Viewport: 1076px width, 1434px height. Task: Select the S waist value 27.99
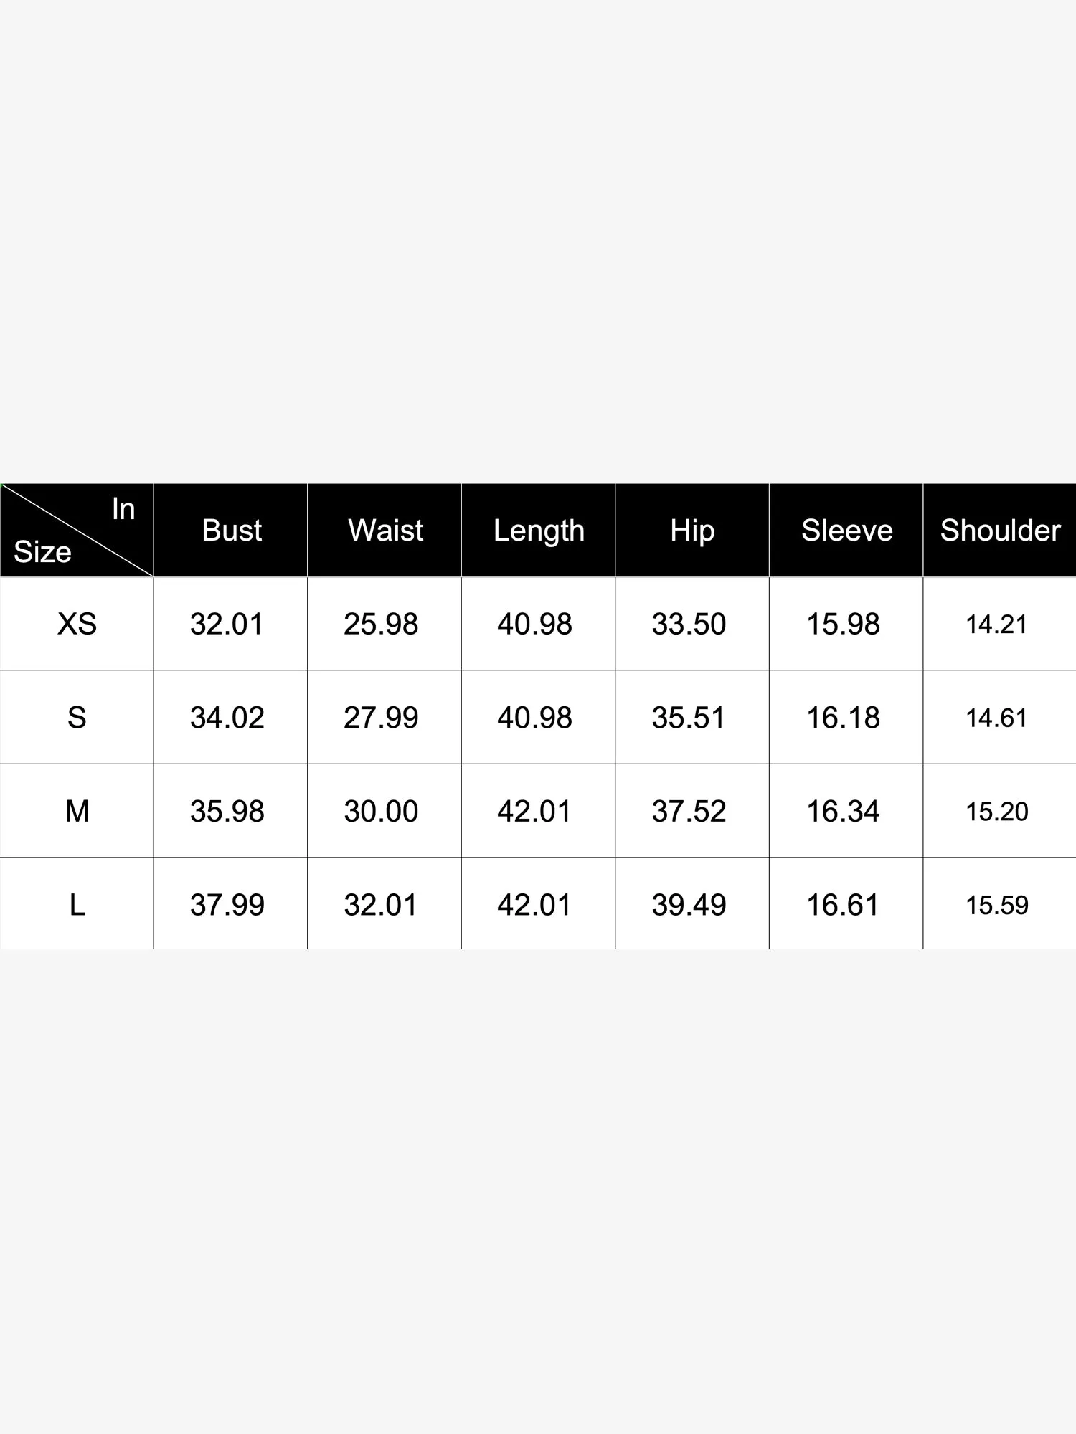[381, 718]
